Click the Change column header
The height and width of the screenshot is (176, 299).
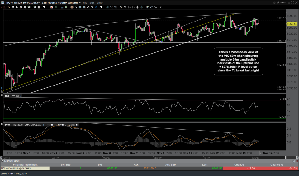239,164
